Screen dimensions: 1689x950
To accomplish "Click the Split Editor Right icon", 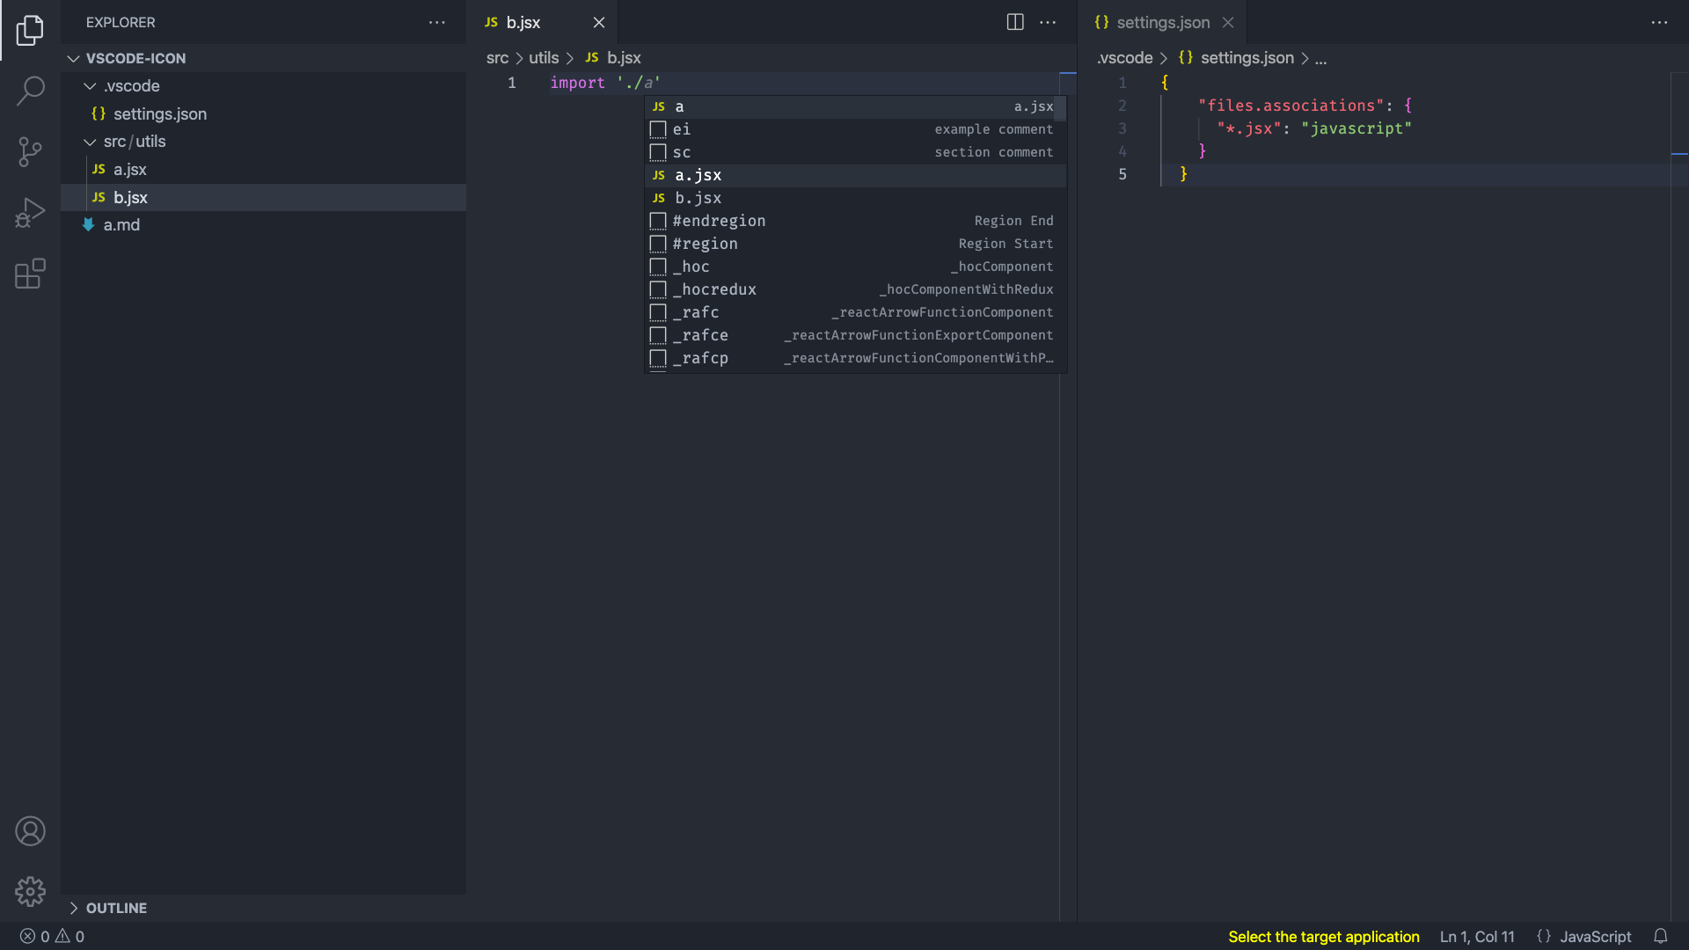I will click(1015, 22).
